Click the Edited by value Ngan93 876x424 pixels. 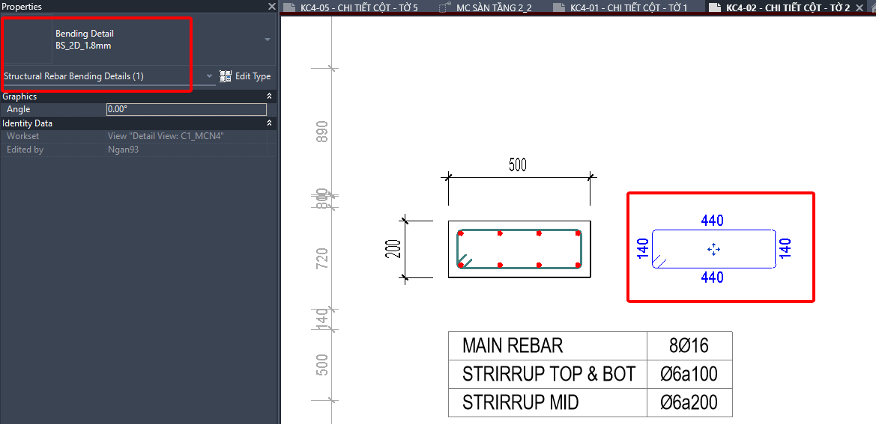(x=187, y=150)
